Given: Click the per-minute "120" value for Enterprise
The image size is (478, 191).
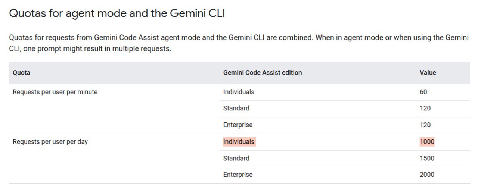Looking at the screenshot, I should [425, 125].
